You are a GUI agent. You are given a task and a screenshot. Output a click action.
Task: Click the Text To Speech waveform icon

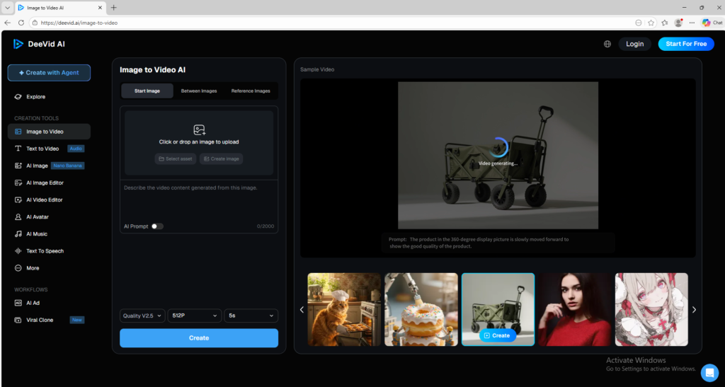point(18,251)
